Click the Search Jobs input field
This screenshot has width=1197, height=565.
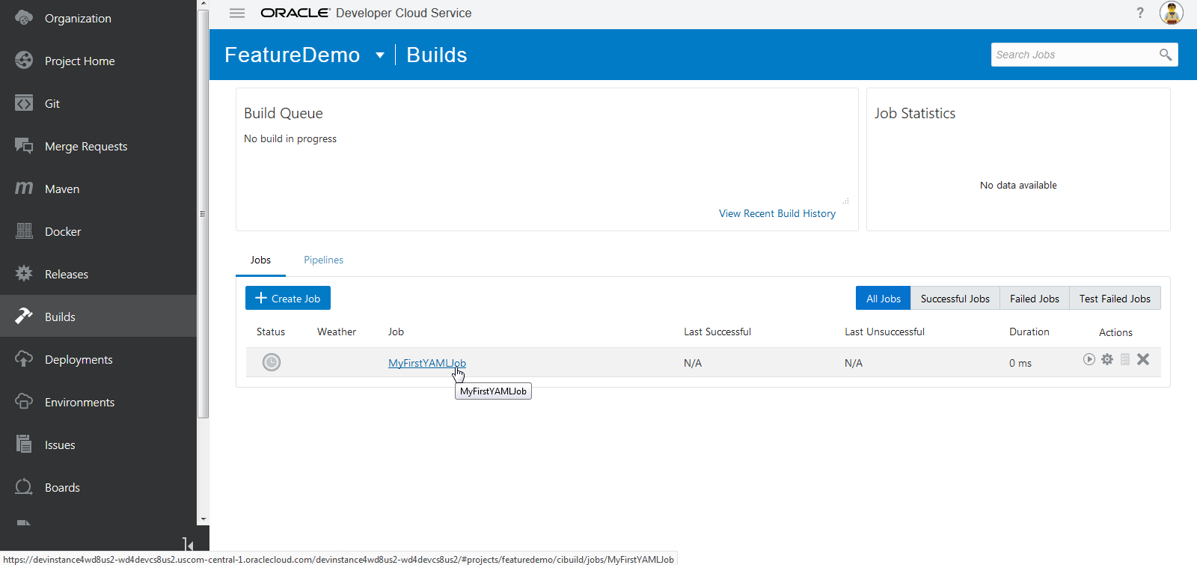[x=1072, y=55]
